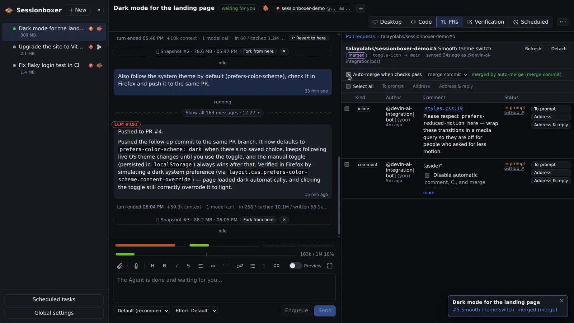Insert a hyperlink with the link icon
Image resolution: width=574 pixels, height=323 pixels.
point(240,266)
